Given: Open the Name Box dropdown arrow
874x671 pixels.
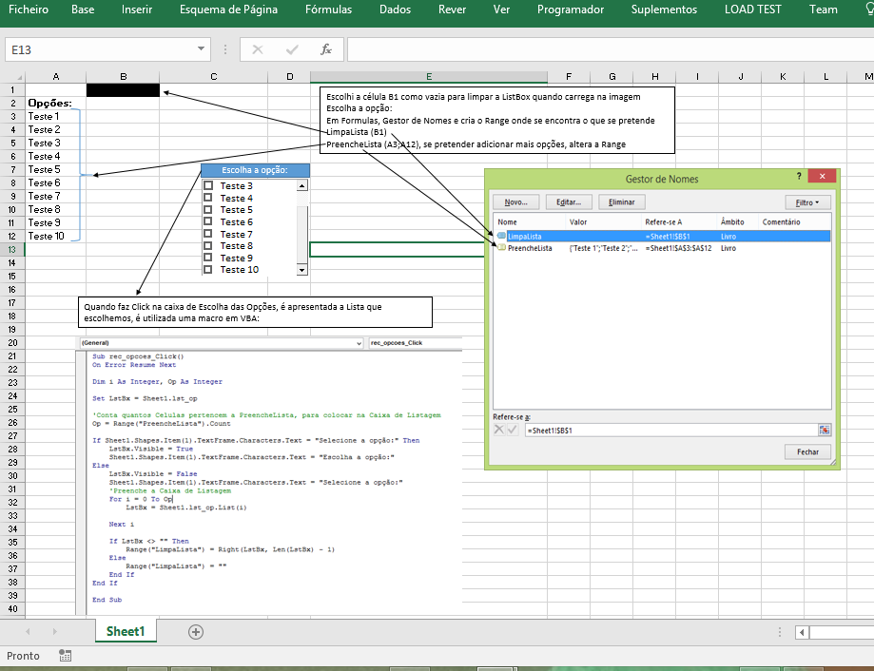Looking at the screenshot, I should (201, 48).
